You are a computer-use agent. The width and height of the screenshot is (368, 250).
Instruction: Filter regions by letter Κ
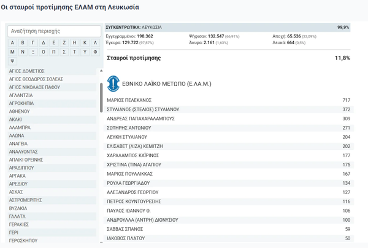coord(85,43)
